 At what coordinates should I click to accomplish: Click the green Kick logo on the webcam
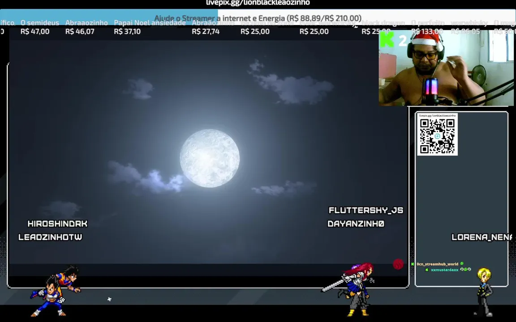pos(387,40)
